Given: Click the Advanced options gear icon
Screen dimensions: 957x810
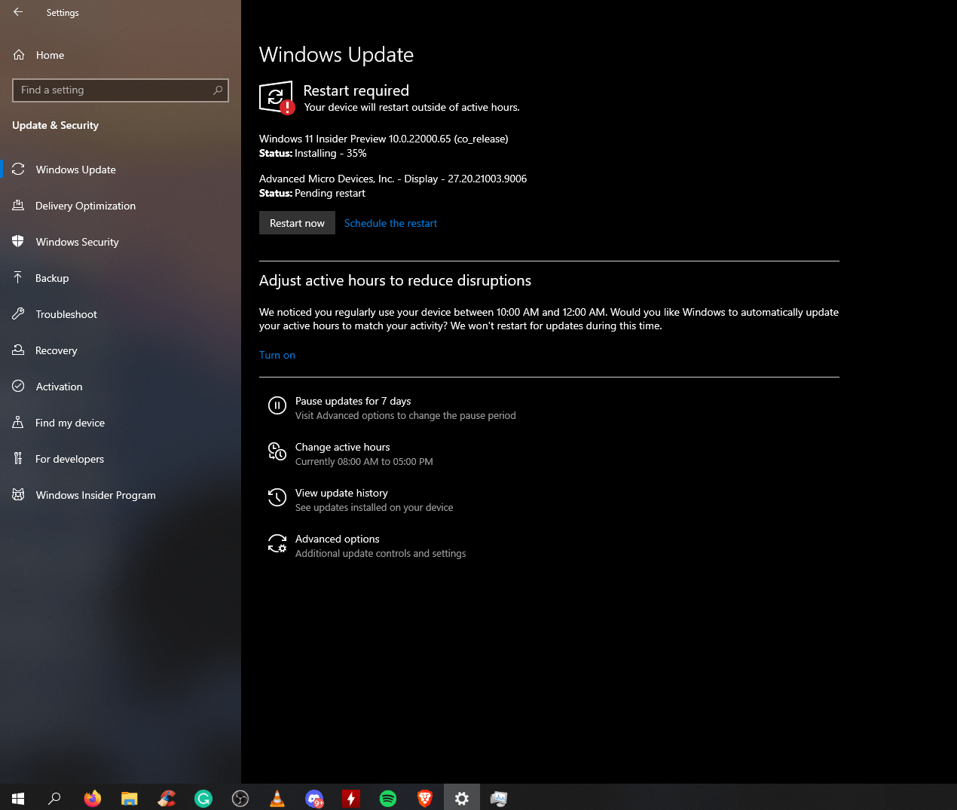Looking at the screenshot, I should 277,544.
